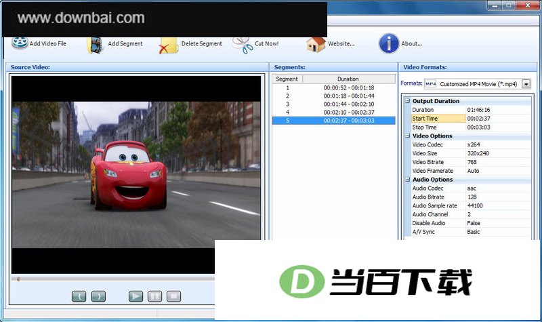Click the Add Video File film reel icon

click(x=20, y=43)
